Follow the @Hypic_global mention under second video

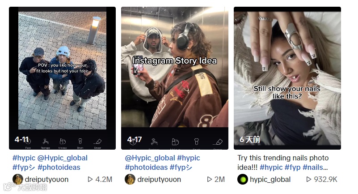[x=150, y=158]
